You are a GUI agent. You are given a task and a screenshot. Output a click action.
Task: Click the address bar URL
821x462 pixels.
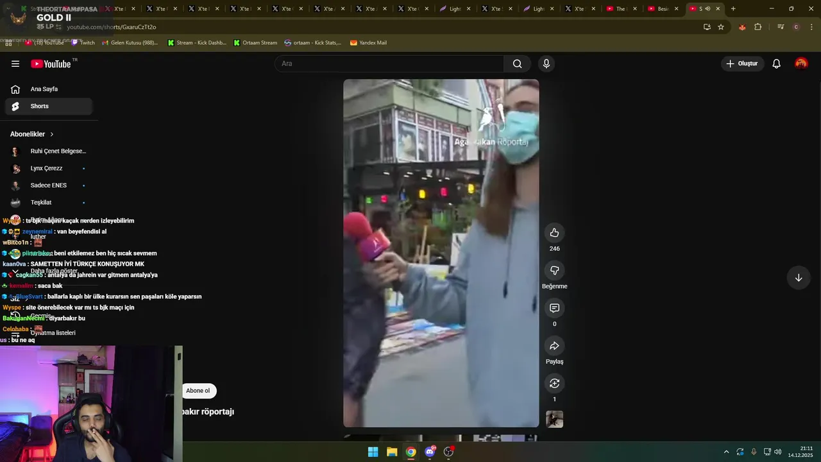click(x=112, y=27)
